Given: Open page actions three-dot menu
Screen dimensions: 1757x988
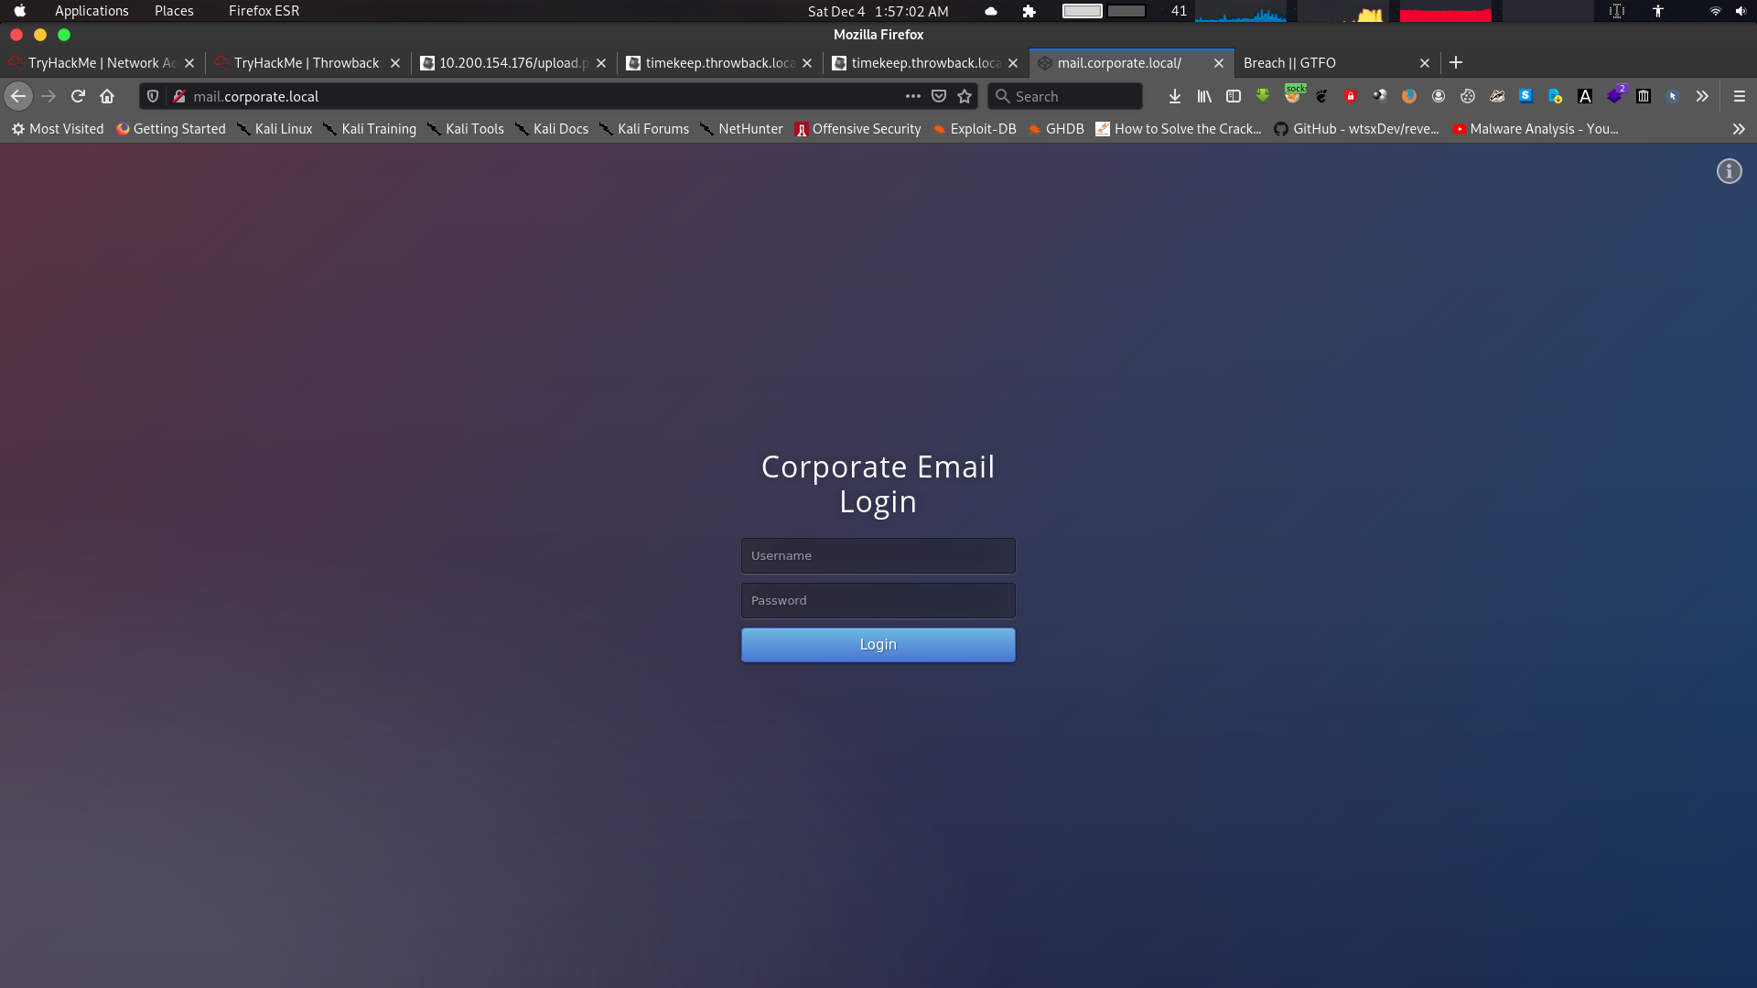Looking at the screenshot, I should pos(912,96).
